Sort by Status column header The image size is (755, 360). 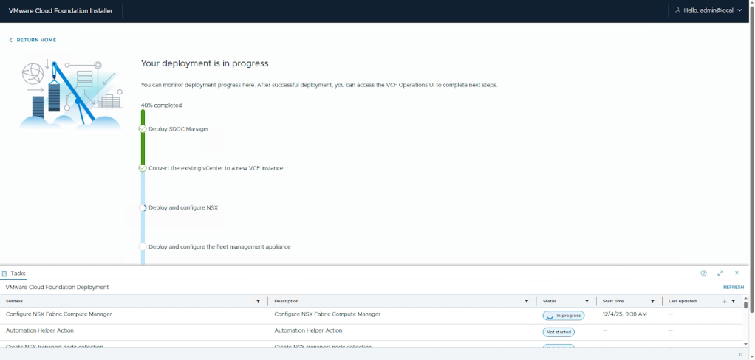pos(550,302)
